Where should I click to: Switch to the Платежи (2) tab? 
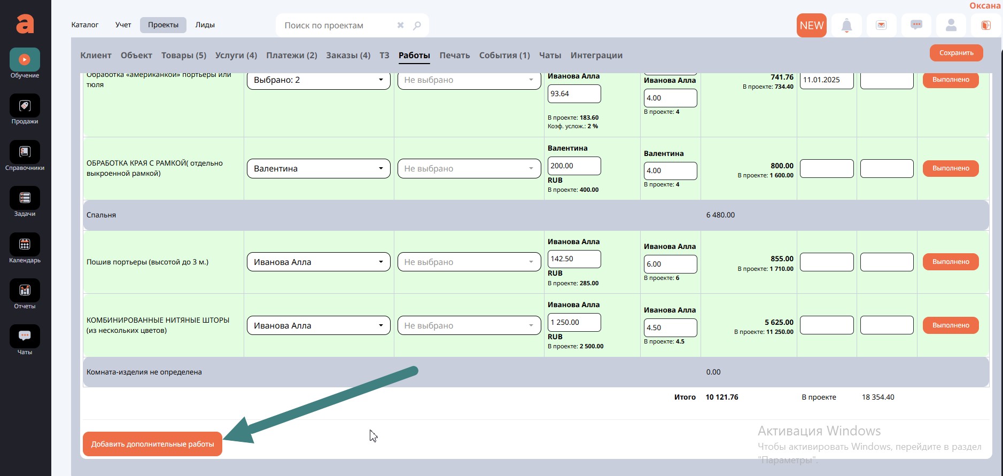(291, 56)
